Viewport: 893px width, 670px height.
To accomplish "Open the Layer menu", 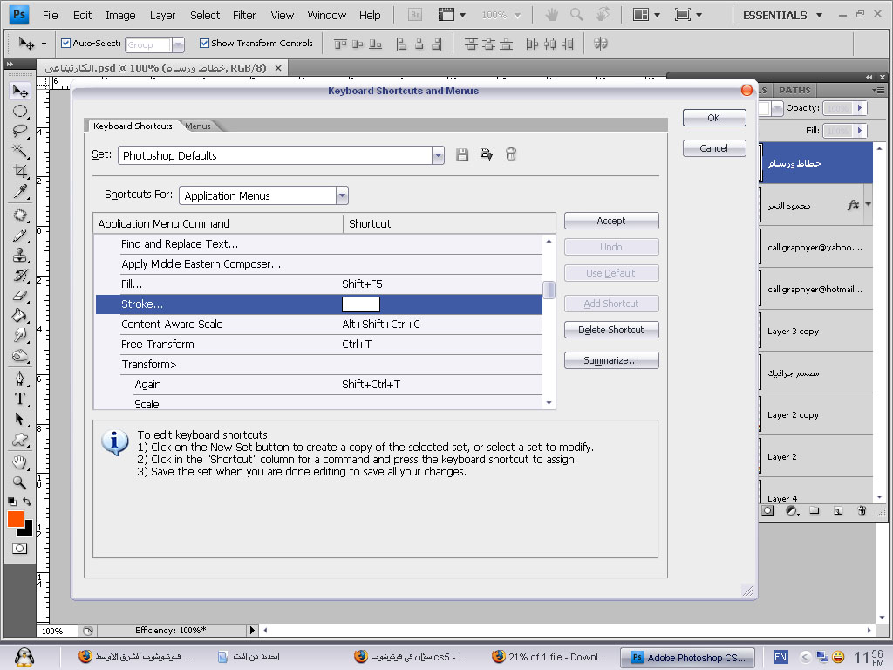I will pyautogui.click(x=162, y=16).
